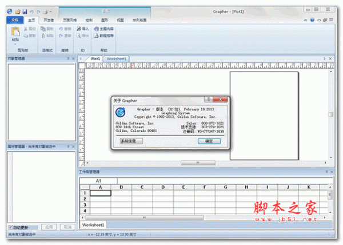The width and height of the screenshot is (343, 245).
Task: Click the 取消 cancel button in property panel
Action: point(67,227)
